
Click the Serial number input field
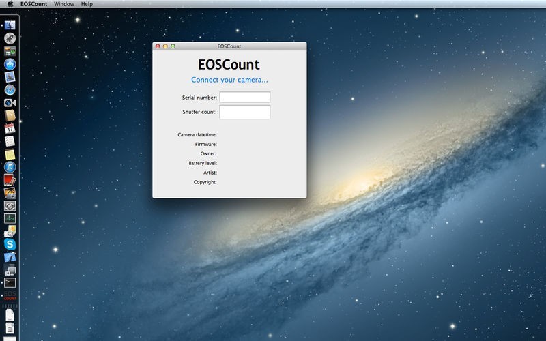[245, 97]
